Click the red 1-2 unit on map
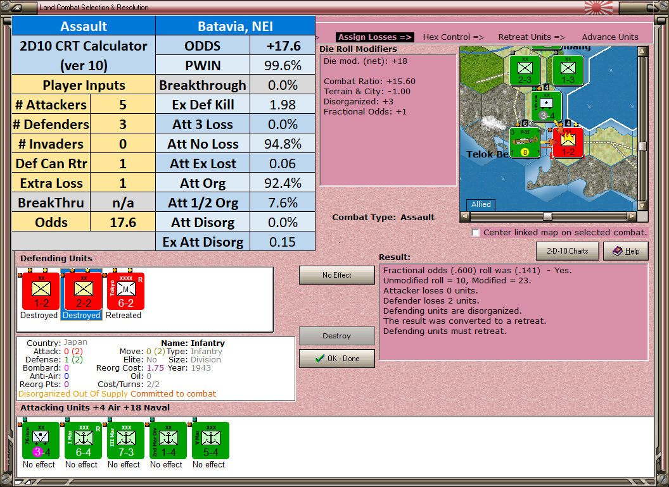 (x=568, y=142)
